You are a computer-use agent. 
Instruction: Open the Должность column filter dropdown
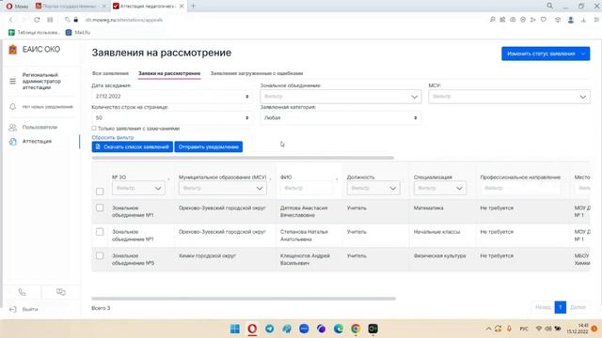pyautogui.click(x=373, y=188)
